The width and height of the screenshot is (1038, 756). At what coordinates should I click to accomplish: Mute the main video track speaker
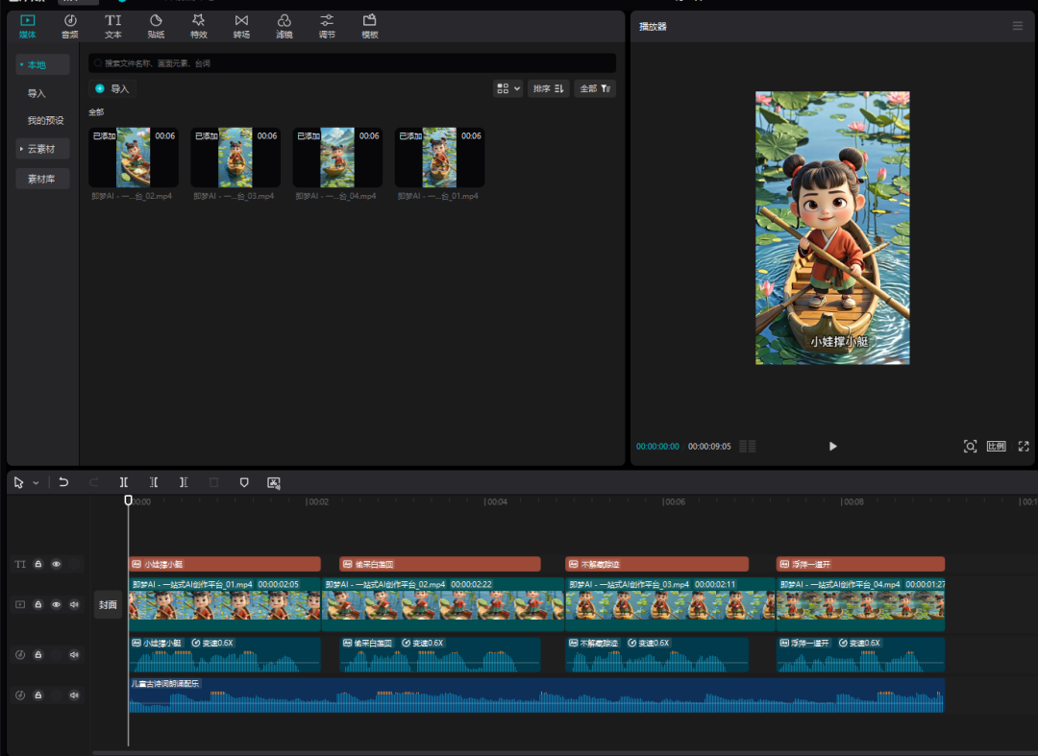click(x=74, y=604)
